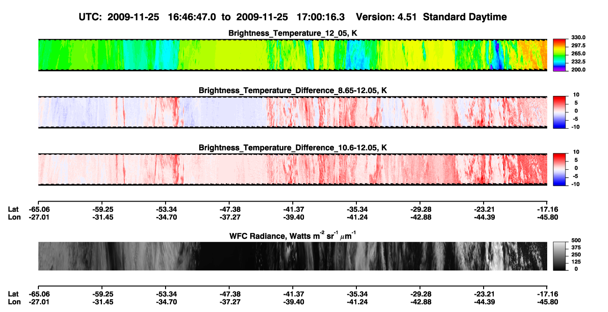The width and height of the screenshot is (608, 312).
Task: Click the Brightness_Temperature_Difference_10.6-12.05, K title
Action: (x=293, y=148)
